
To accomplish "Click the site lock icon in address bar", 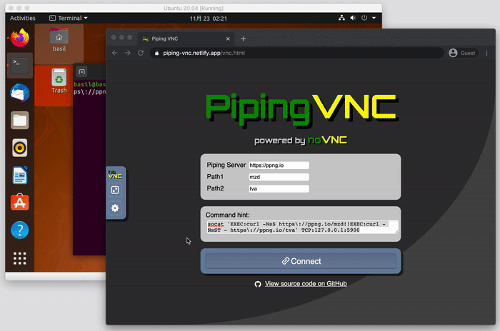I will [156, 54].
